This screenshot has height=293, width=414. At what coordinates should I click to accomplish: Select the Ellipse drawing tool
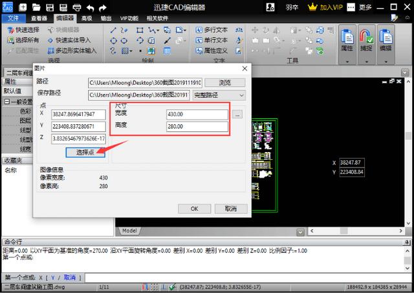[124, 41]
